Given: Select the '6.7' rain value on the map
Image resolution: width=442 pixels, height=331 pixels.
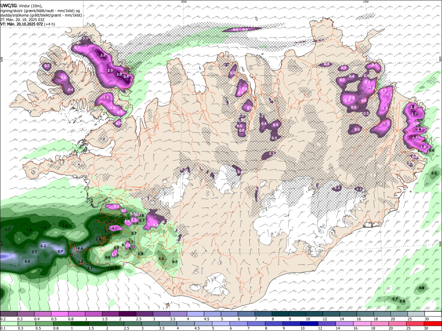Looking at the screenshot, I should (x=60, y=251).
